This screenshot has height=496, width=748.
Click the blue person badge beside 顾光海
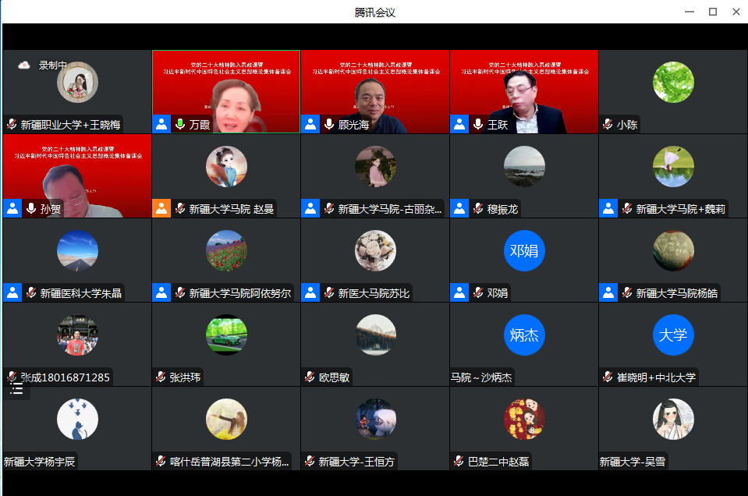tap(310, 124)
